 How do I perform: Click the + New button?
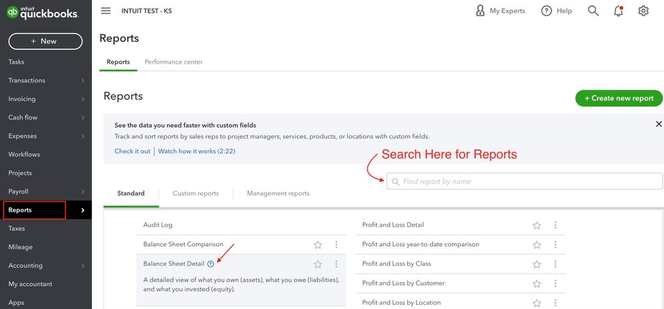[45, 41]
